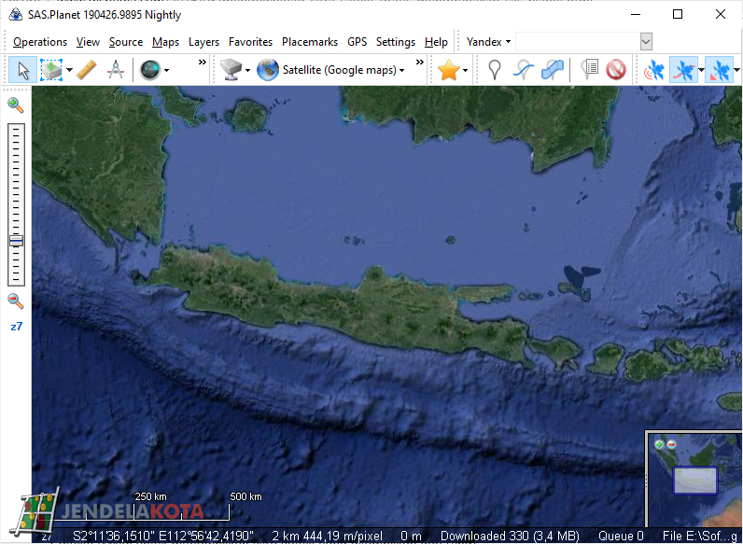Click the vertical zoom slider handle
Screen dimensions: 743x544
pos(16,241)
